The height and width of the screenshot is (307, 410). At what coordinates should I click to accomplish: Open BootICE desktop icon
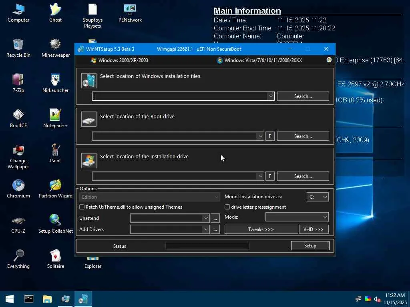click(18, 119)
